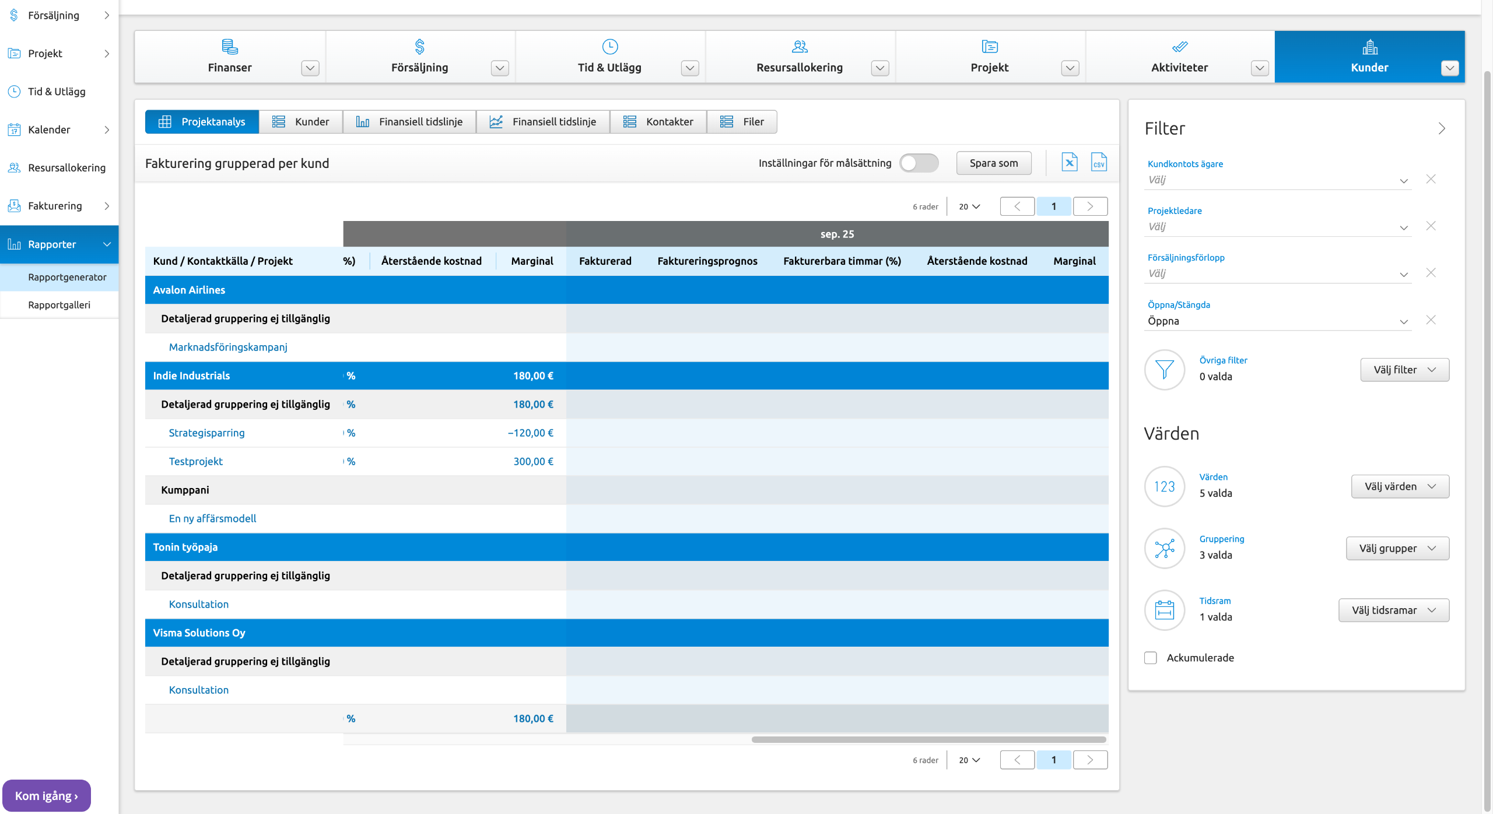Click the Spara som button
Screen dimensions: 1493x814
(x=993, y=163)
